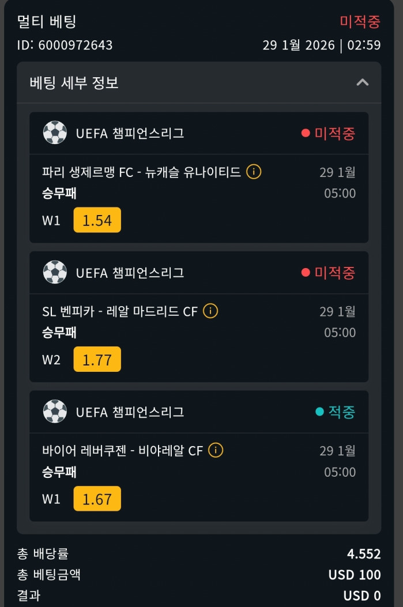Collapse the 베팅 세부 정보 section

363,82
